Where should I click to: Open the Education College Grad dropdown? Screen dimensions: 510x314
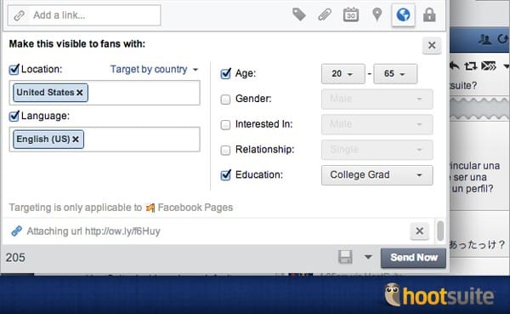click(x=377, y=175)
